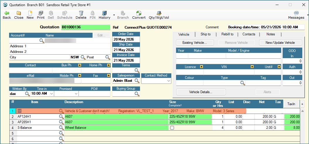Viewport: 309px width, 144px height.
Task: Toggle the yellow VIN indicator button
Action: pyautogui.click(x=252, y=67)
